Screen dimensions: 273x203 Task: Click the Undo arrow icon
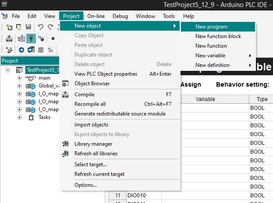41,27
